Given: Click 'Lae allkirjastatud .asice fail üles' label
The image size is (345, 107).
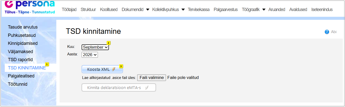Looking at the screenshot, I should coord(109,78).
